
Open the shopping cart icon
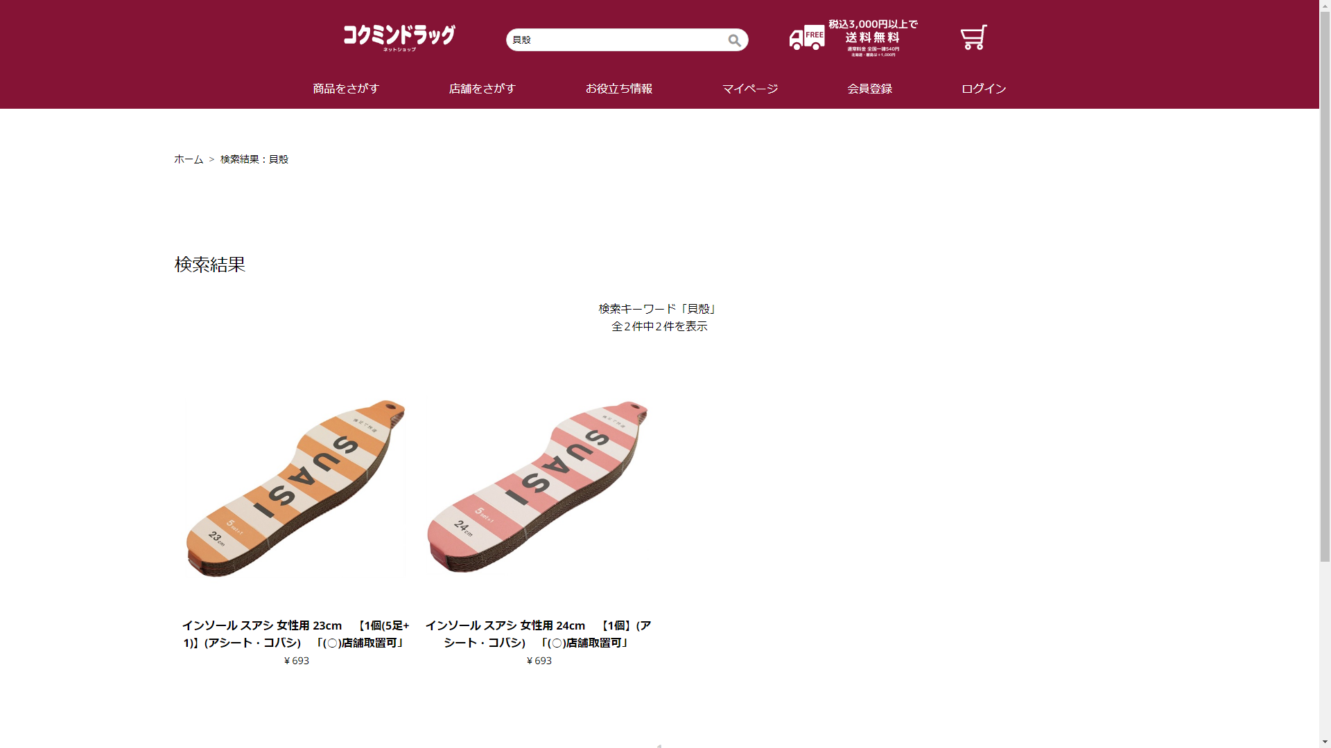click(973, 38)
